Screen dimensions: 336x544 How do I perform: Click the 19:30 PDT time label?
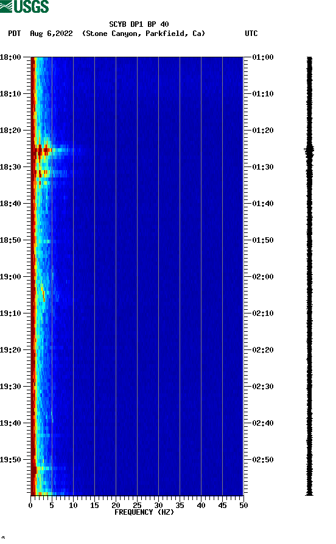tap(10, 387)
